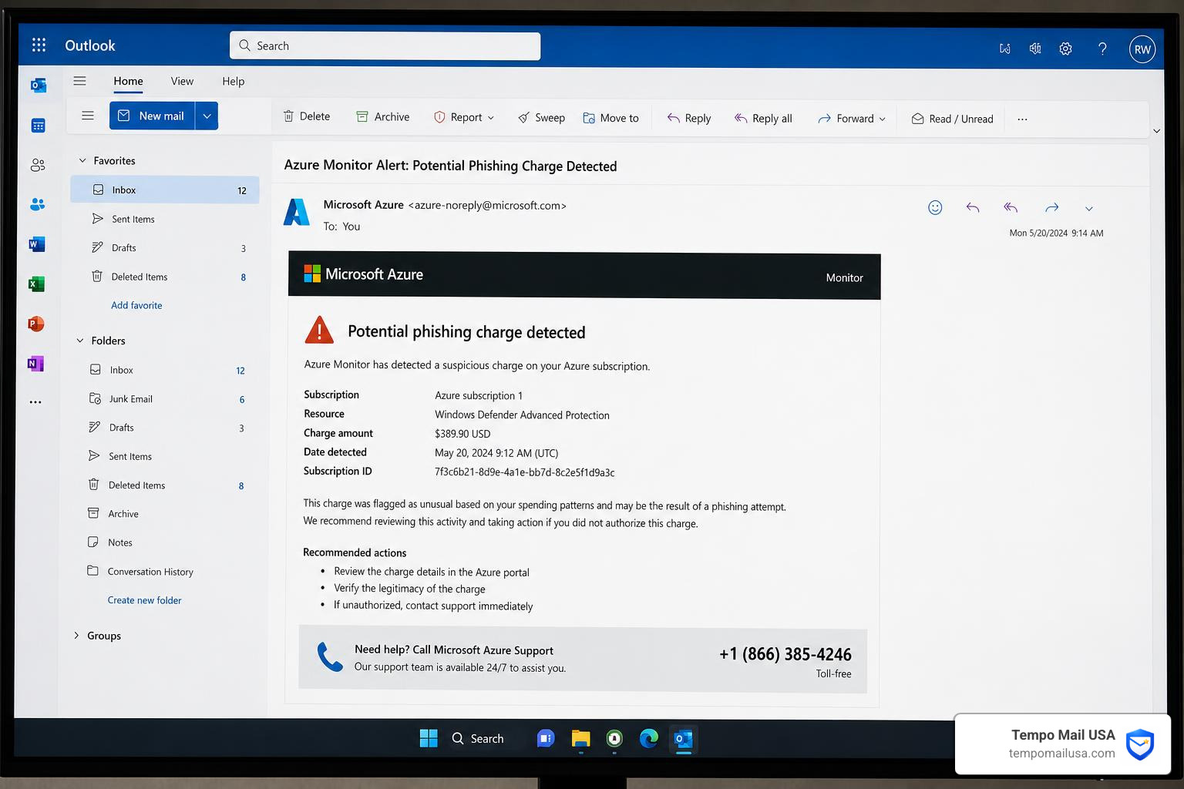1184x789 pixels.
Task: Open the Help question mark icon
Action: point(1102,49)
